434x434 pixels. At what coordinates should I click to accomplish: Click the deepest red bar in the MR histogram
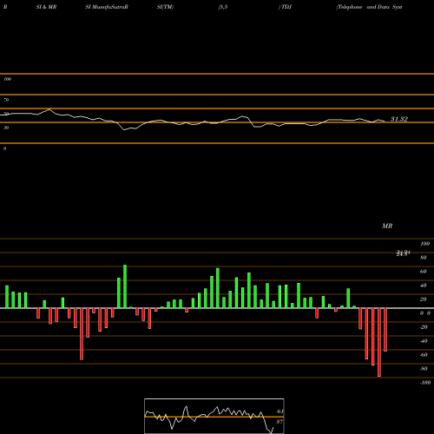click(x=379, y=342)
